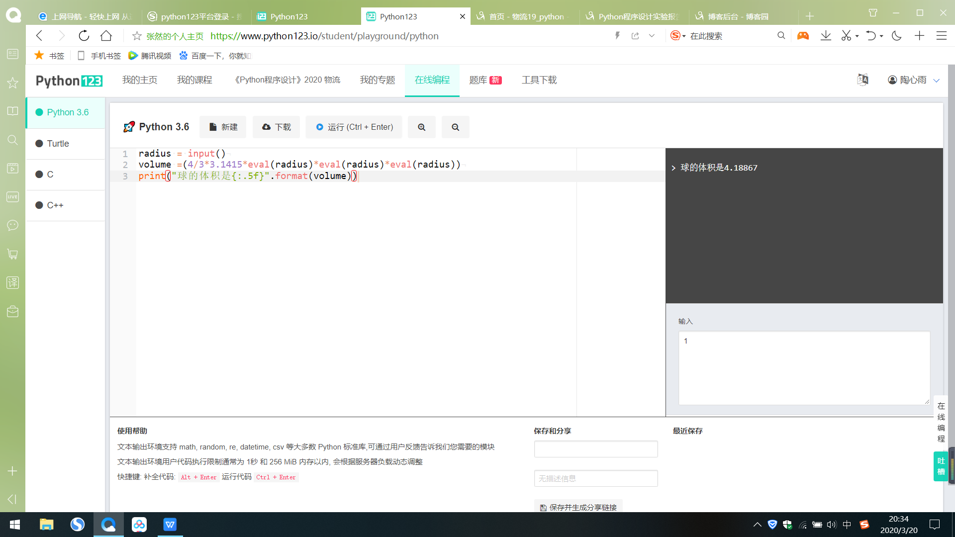Open the download manager arrow icon
The width and height of the screenshot is (955, 537).
tap(826, 36)
